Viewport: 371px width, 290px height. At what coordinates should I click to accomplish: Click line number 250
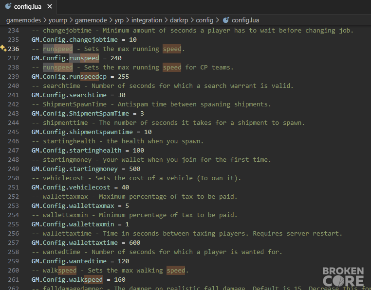click(x=14, y=178)
